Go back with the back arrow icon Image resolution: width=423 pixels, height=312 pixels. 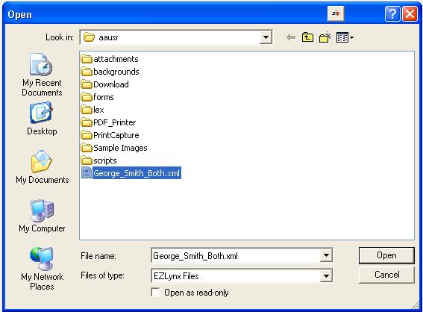[x=291, y=37]
